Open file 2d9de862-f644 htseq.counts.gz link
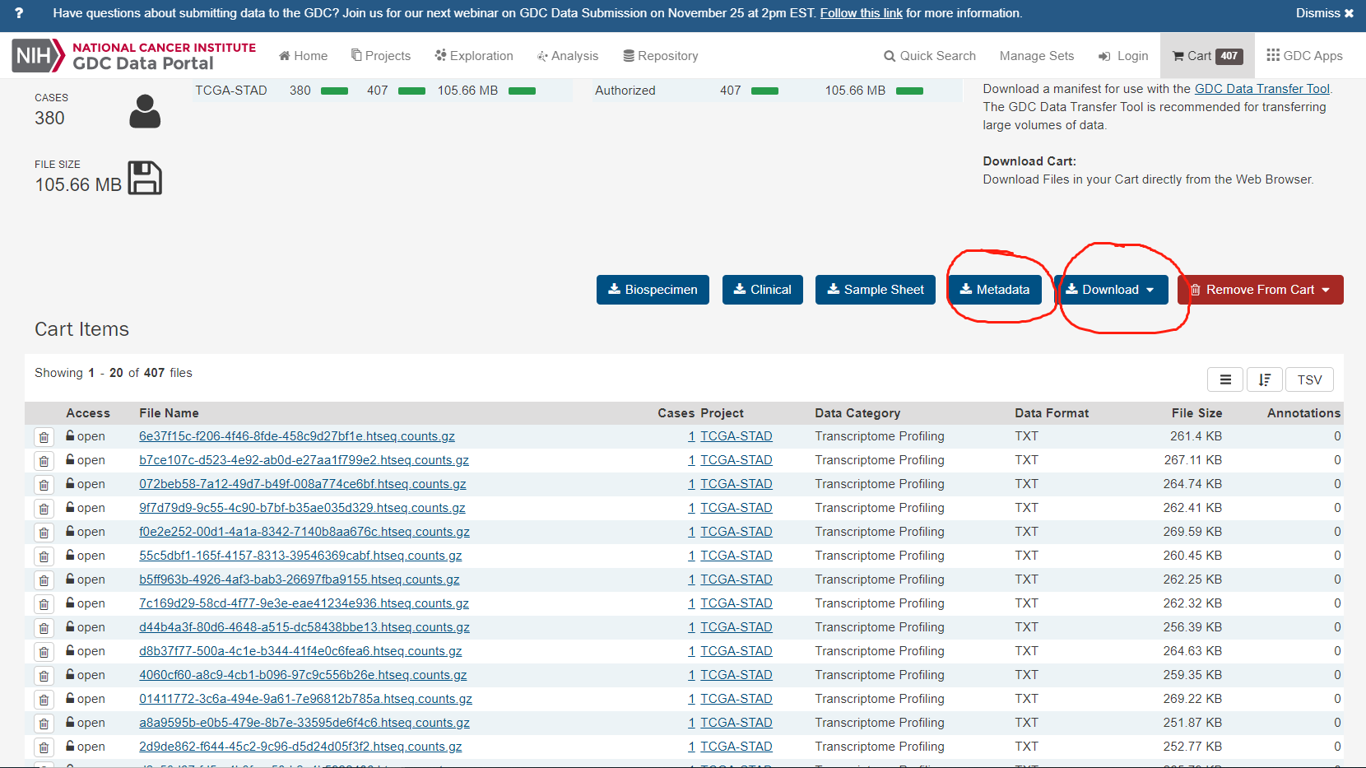 pos(300,747)
